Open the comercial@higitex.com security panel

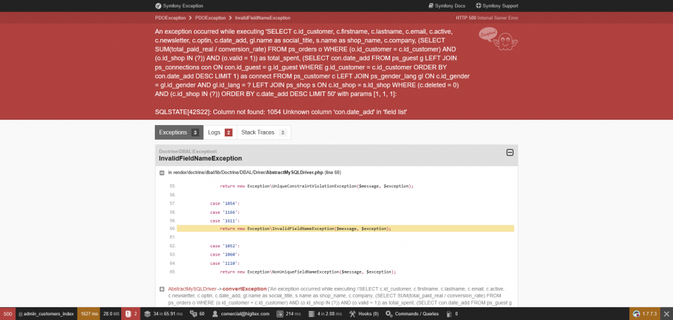pyautogui.click(x=241, y=314)
